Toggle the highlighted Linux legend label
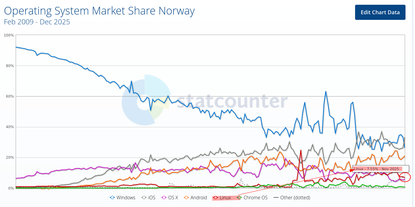The width and height of the screenshot is (415, 207). [x=225, y=198]
